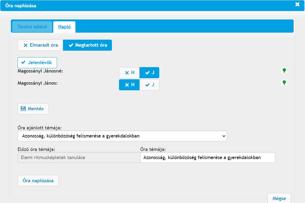Save attendance with the Mentés button
Screen dimensions: 305x203
click(x=33, y=109)
